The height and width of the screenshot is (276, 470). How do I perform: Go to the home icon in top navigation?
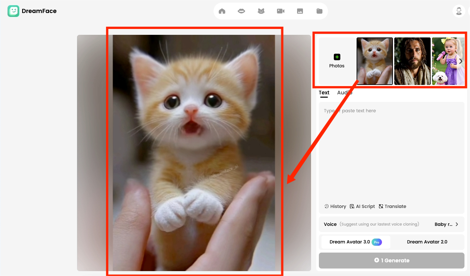click(x=222, y=11)
